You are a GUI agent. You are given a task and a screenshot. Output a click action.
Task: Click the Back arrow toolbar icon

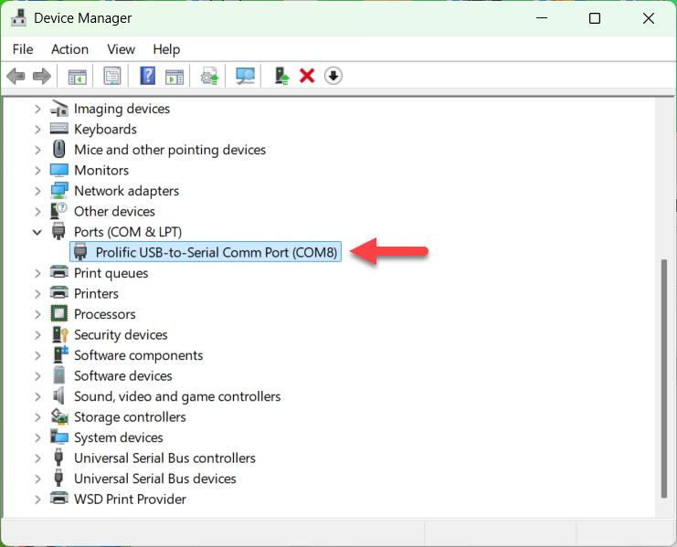click(x=16, y=77)
